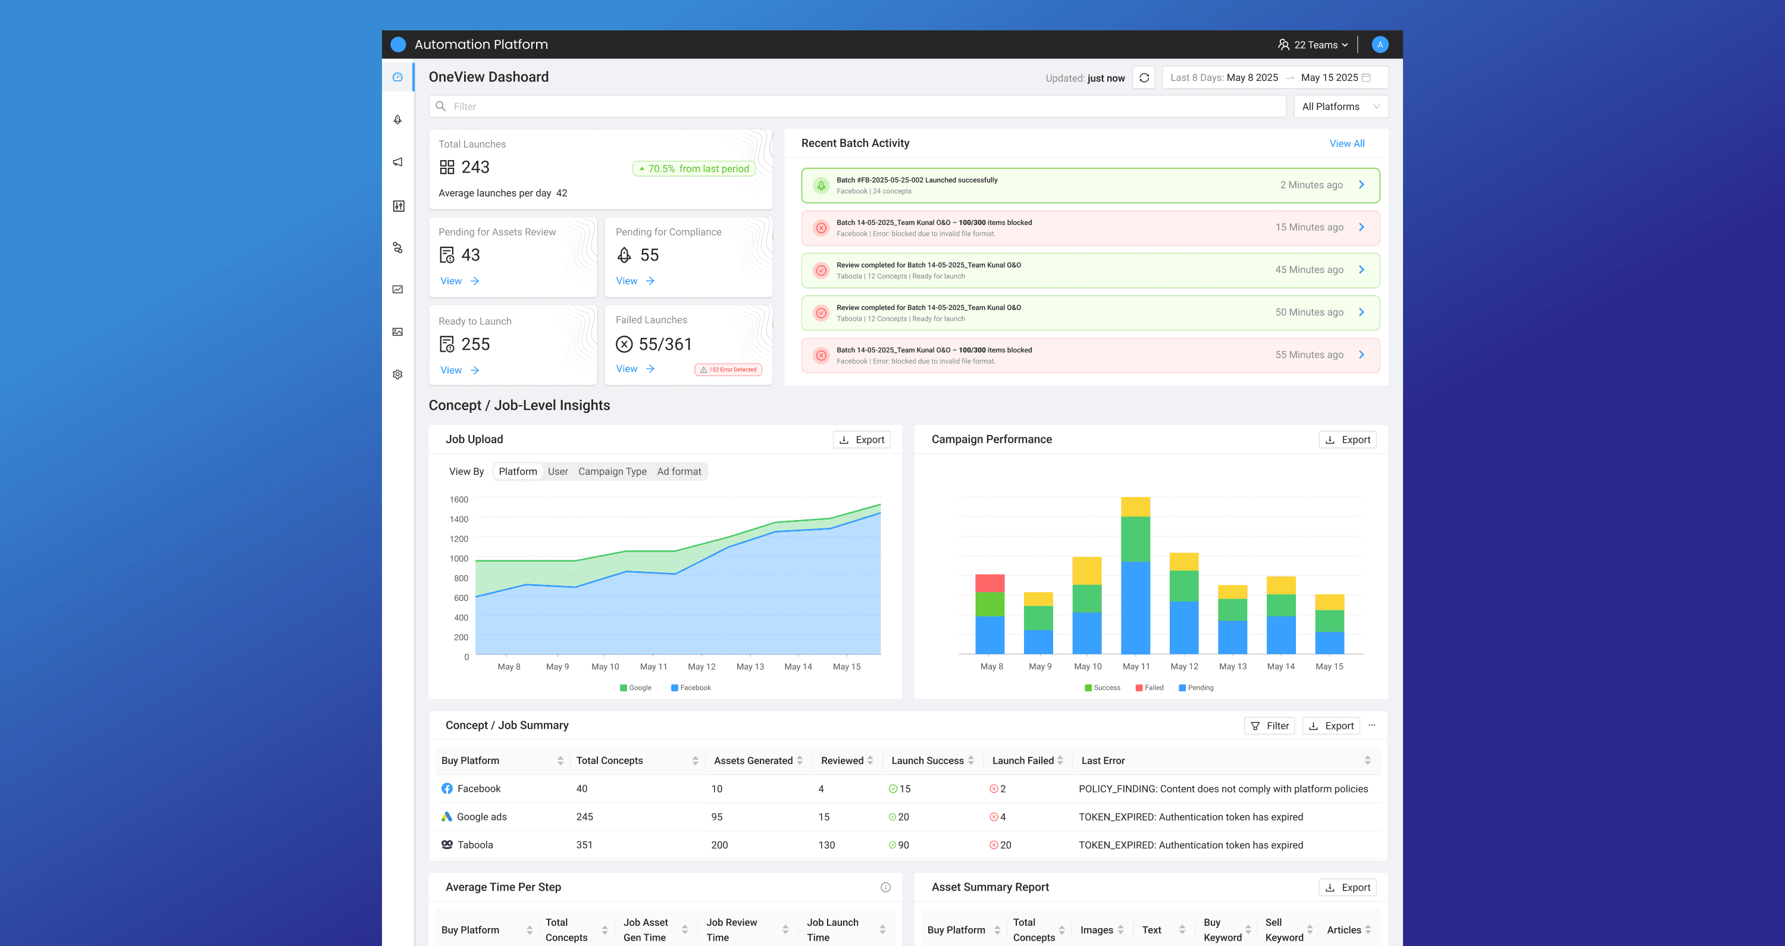Export the Campaign Performance chart

(x=1347, y=440)
